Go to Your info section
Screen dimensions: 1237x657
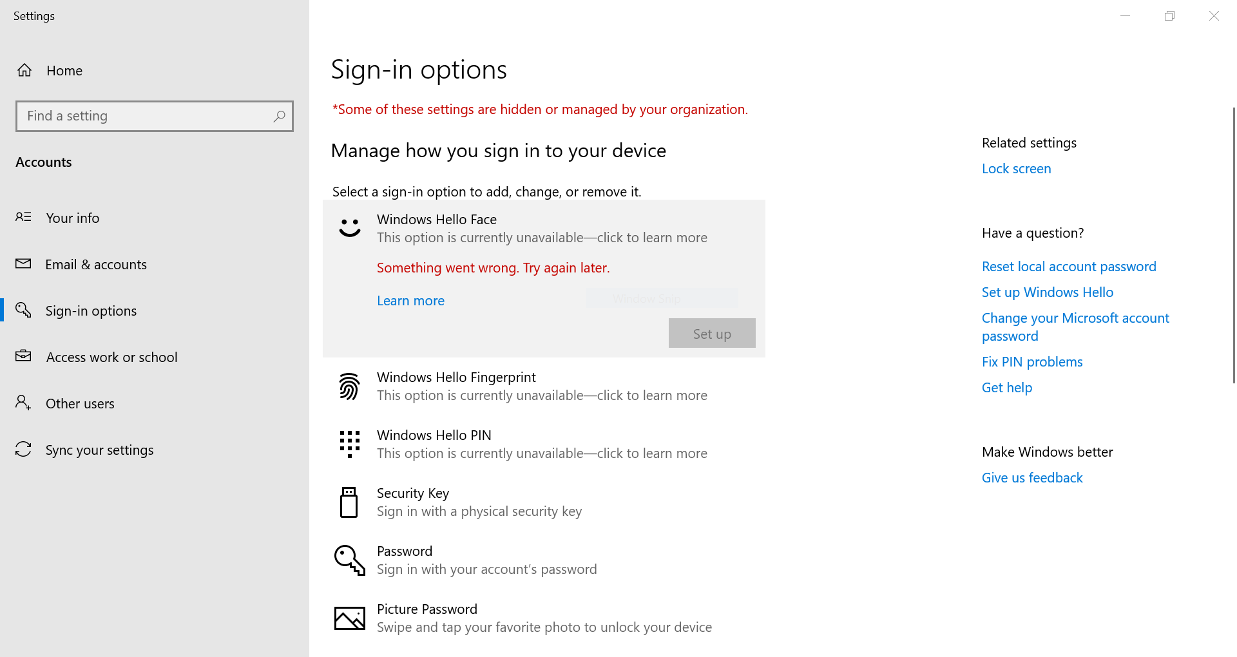coord(155,218)
